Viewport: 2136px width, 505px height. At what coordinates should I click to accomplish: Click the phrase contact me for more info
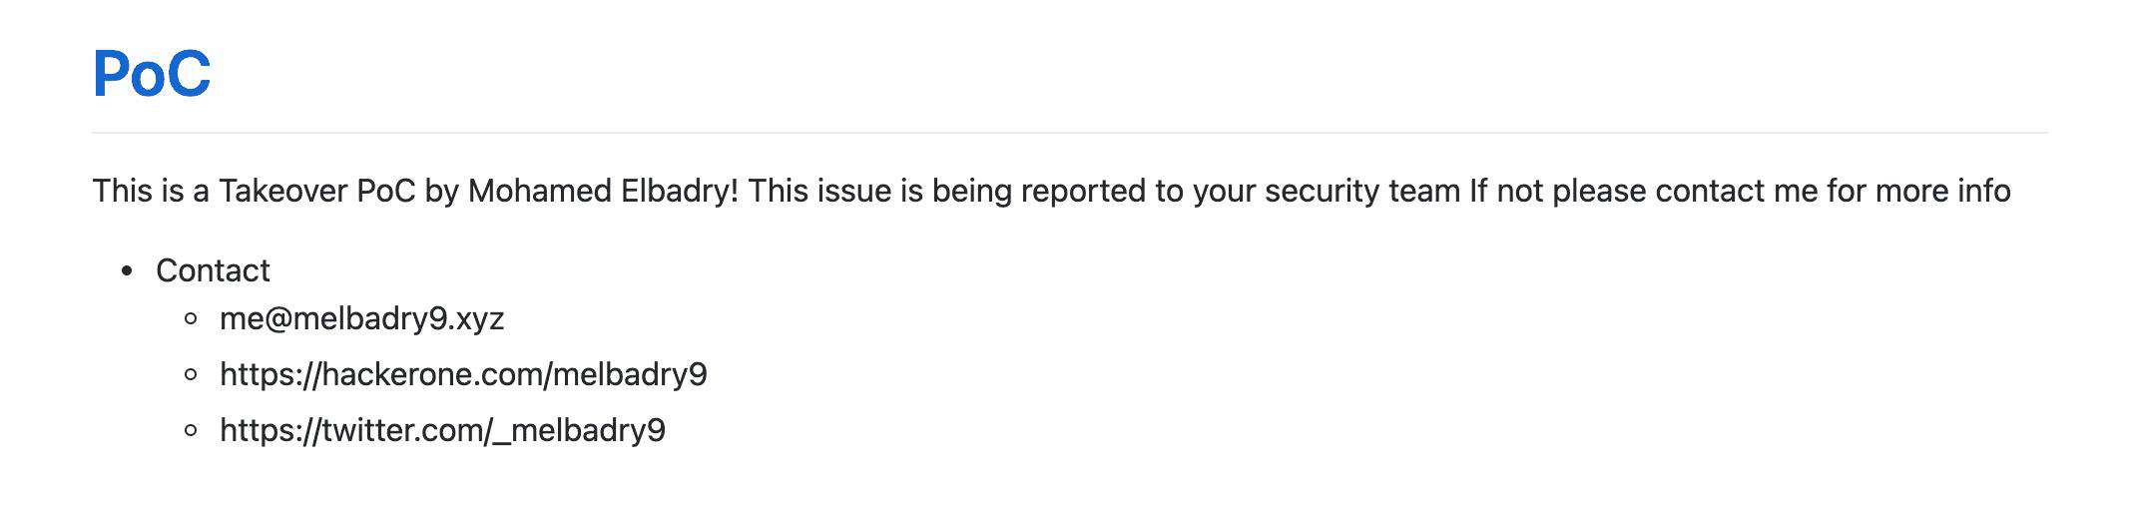coord(1833,191)
